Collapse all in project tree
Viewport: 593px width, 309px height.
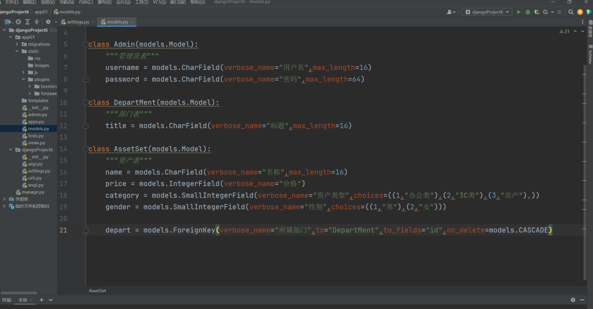(36, 22)
